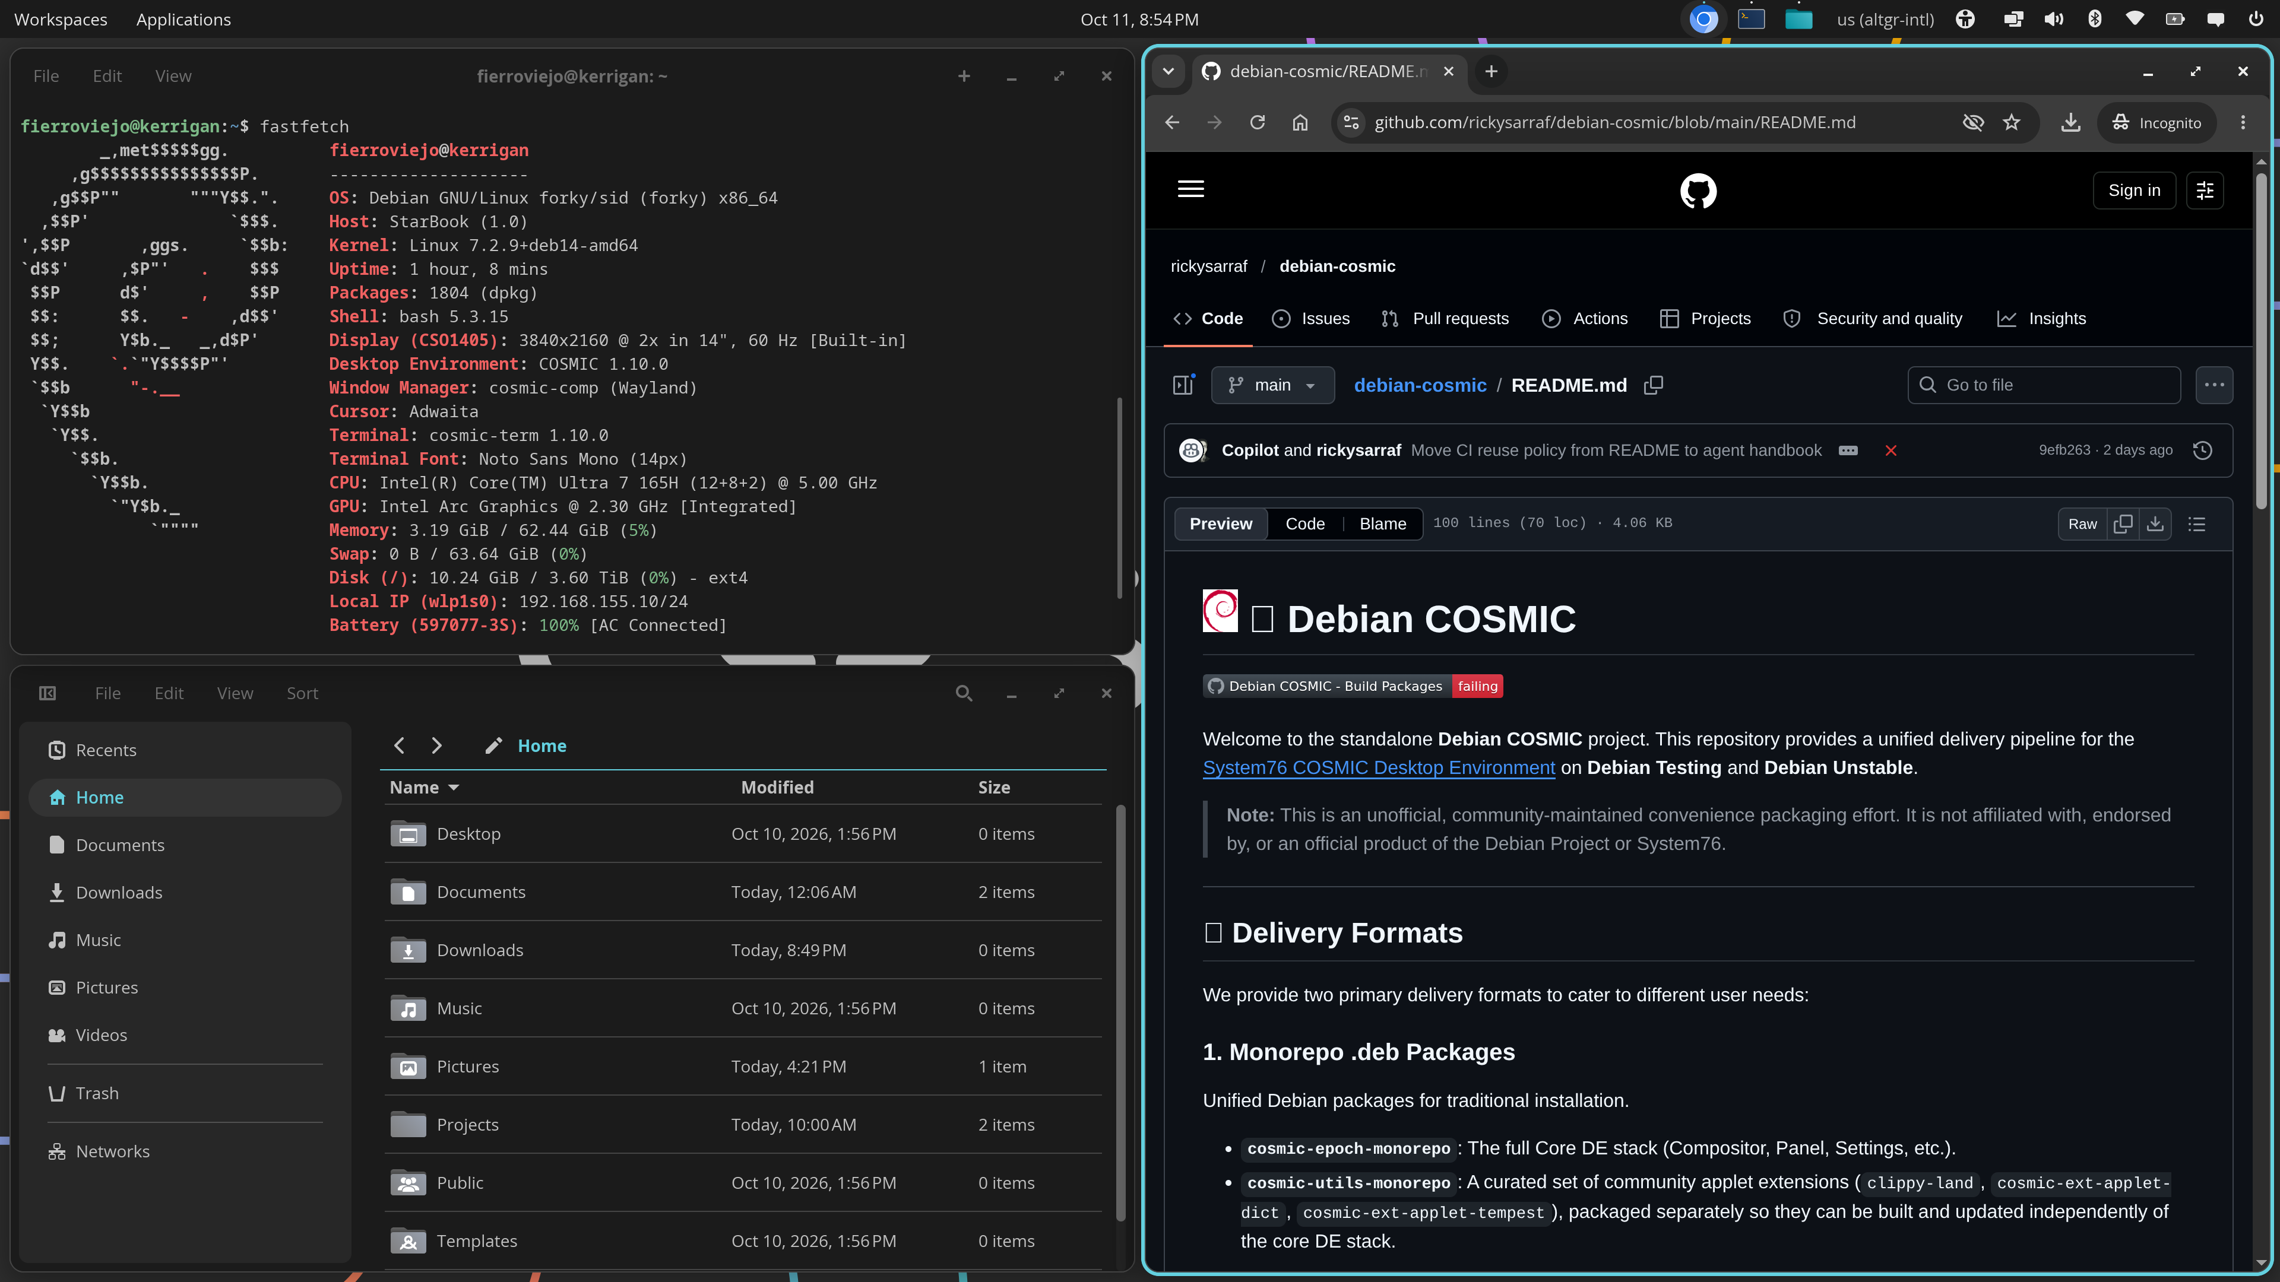Download raw file icon in GitHub
2280x1282 pixels.
click(2155, 523)
